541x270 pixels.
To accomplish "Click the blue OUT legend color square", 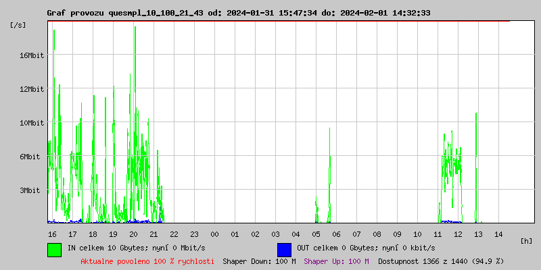I will 284,249.
